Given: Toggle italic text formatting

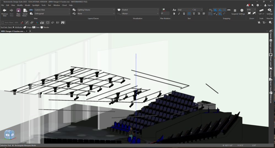Looking at the screenshot, I should [x=179, y=13].
